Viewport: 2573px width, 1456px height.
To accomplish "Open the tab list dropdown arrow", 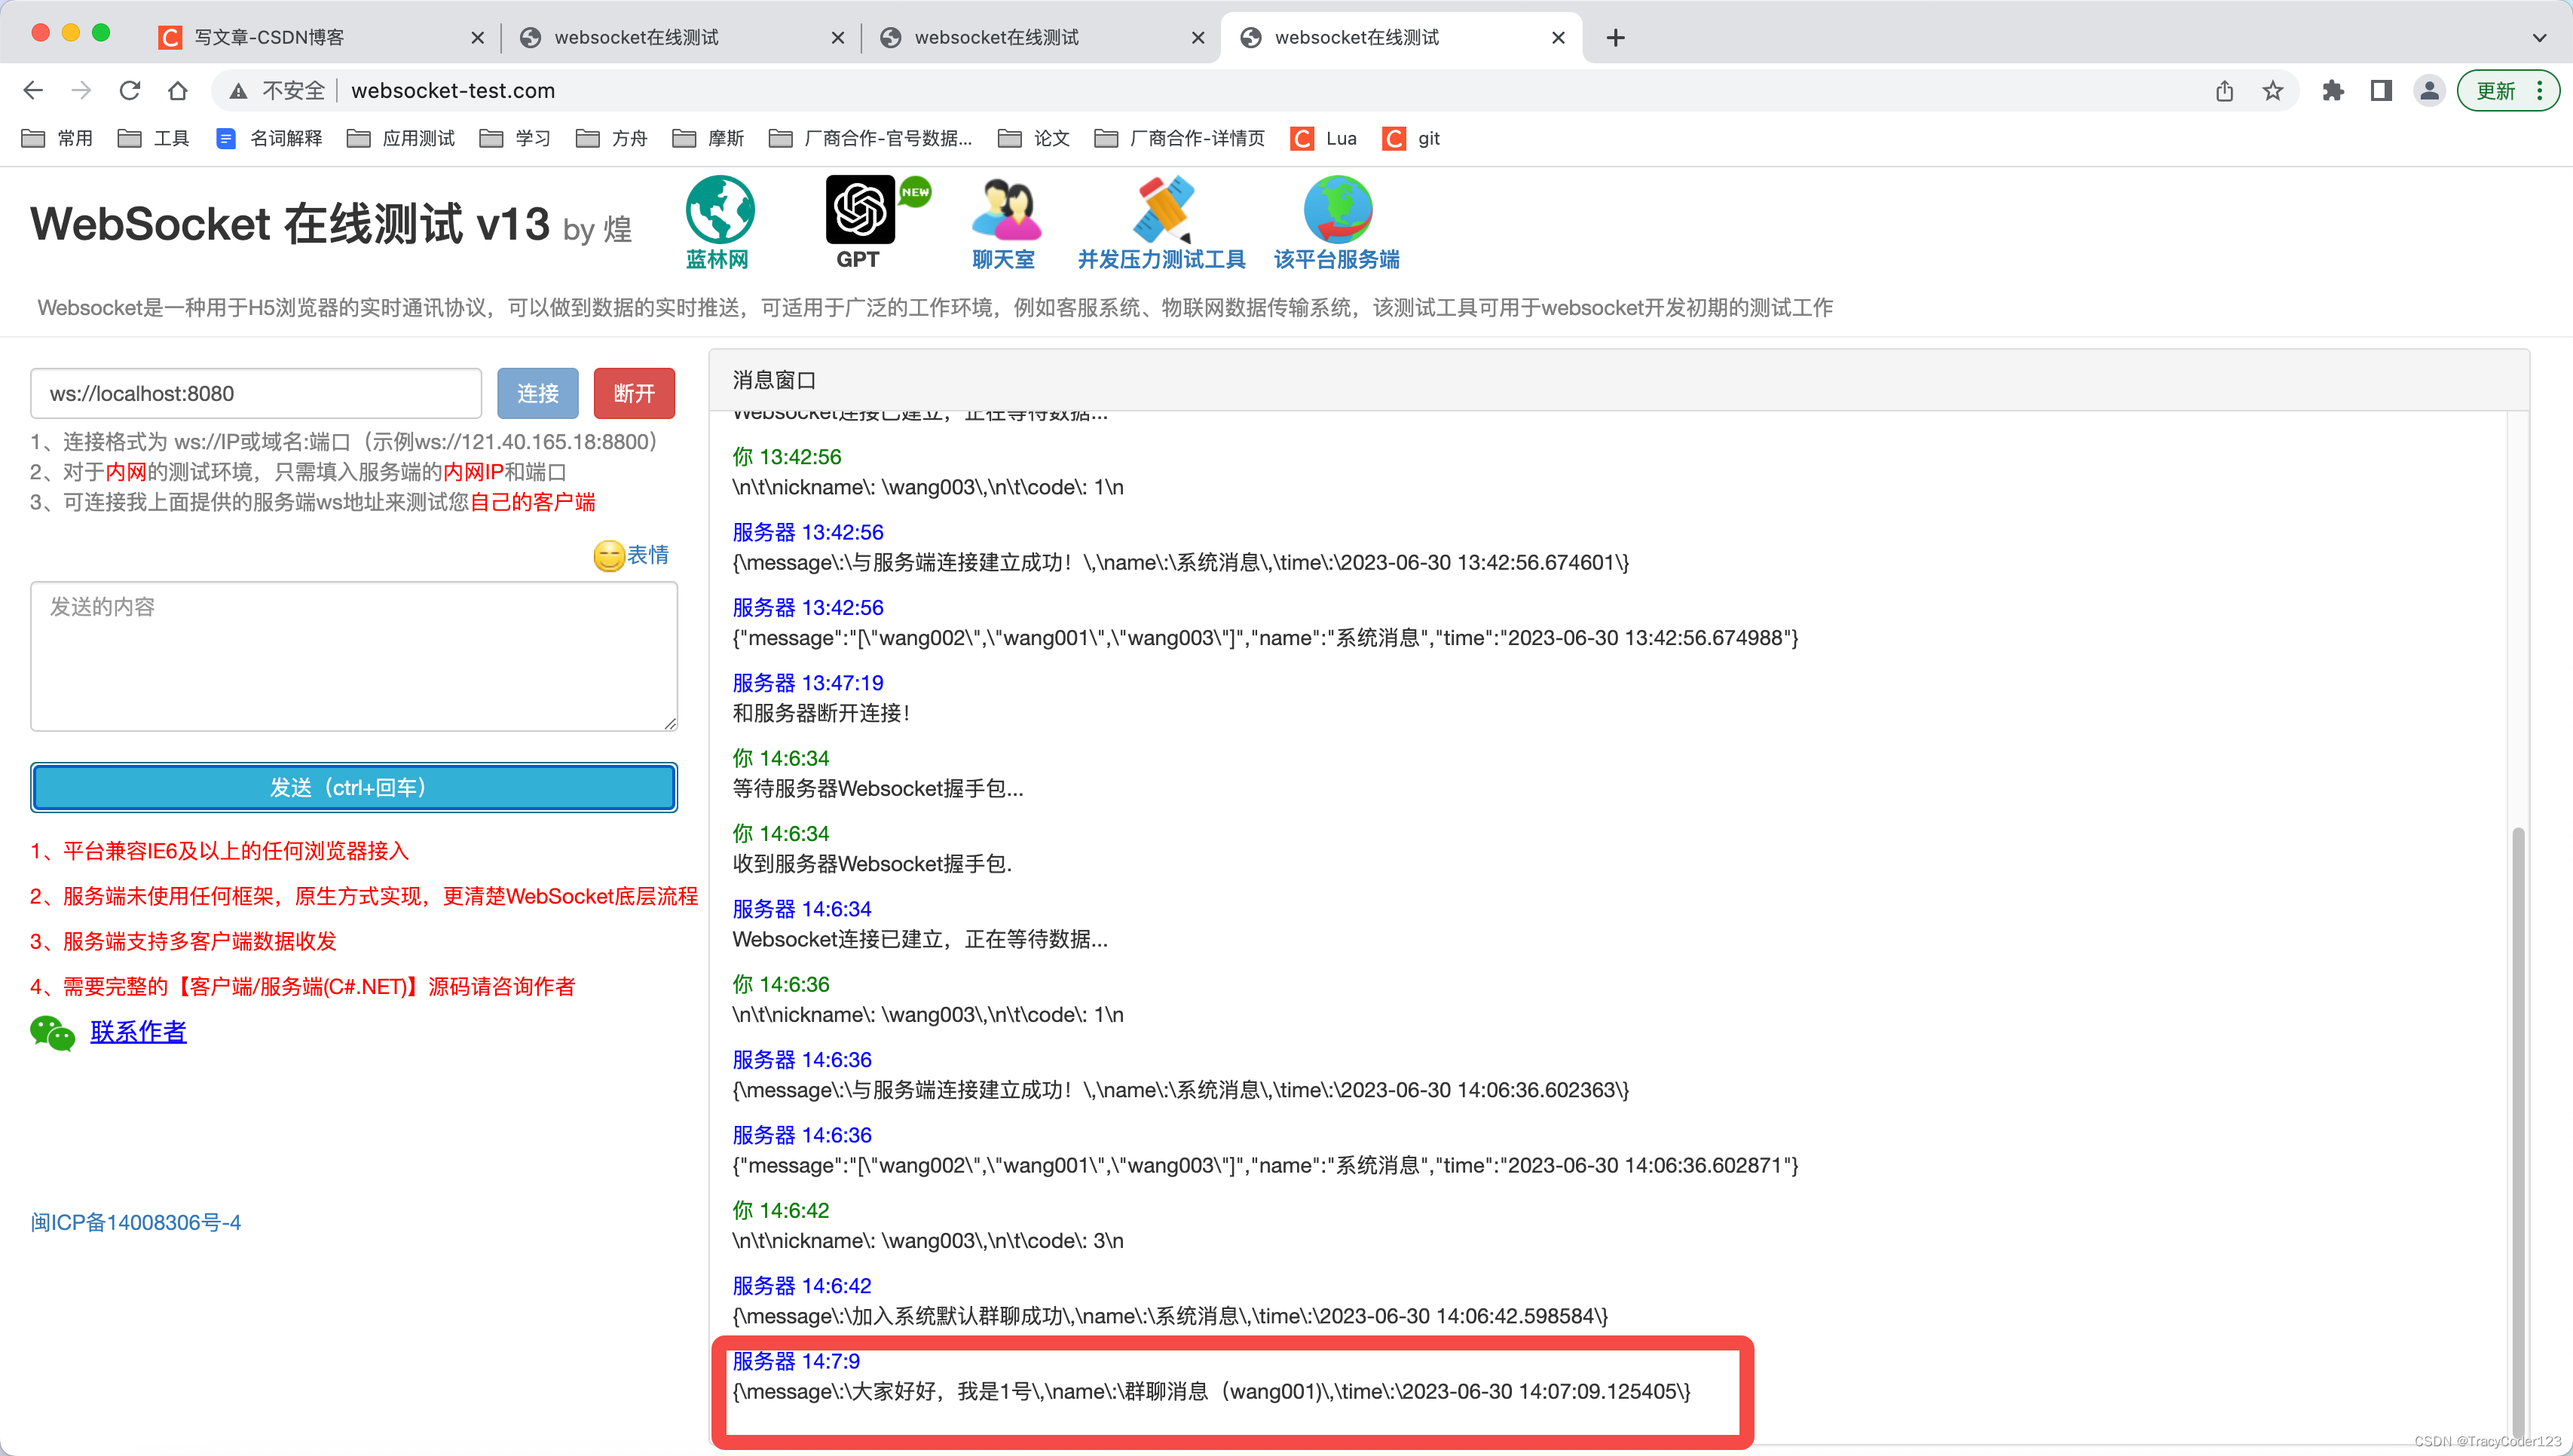I will coord(2539,37).
